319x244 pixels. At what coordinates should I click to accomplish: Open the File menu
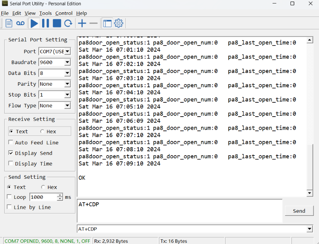(x=5, y=13)
